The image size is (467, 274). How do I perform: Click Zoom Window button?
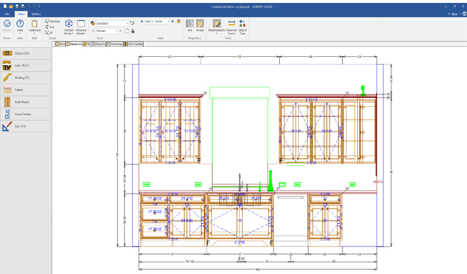[52, 21]
